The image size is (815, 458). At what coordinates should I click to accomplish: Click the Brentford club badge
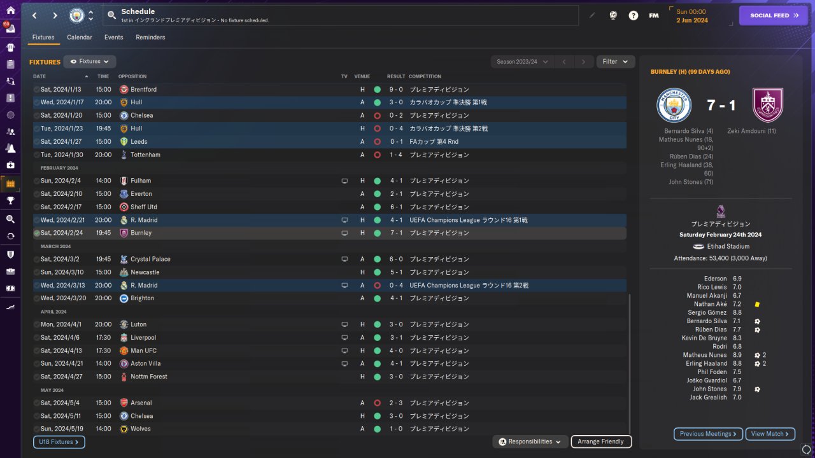(x=124, y=90)
